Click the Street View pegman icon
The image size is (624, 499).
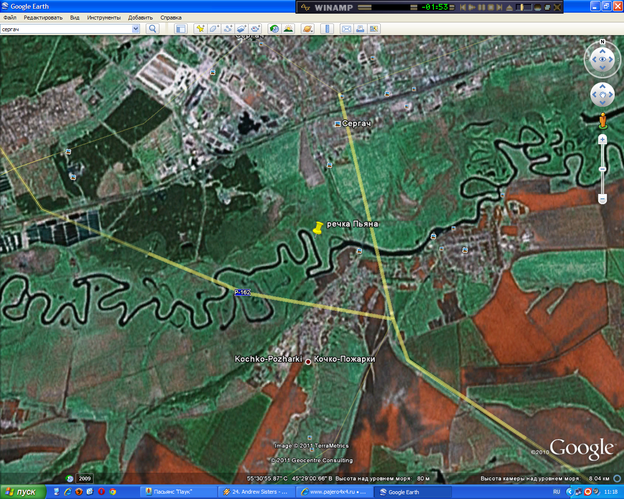pos(603,120)
